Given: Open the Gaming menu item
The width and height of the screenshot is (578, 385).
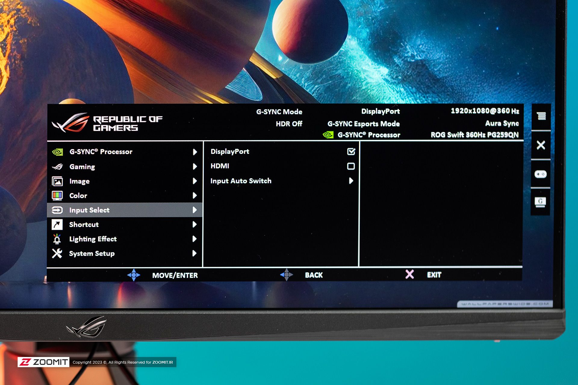Looking at the screenshot, I should [x=125, y=167].
